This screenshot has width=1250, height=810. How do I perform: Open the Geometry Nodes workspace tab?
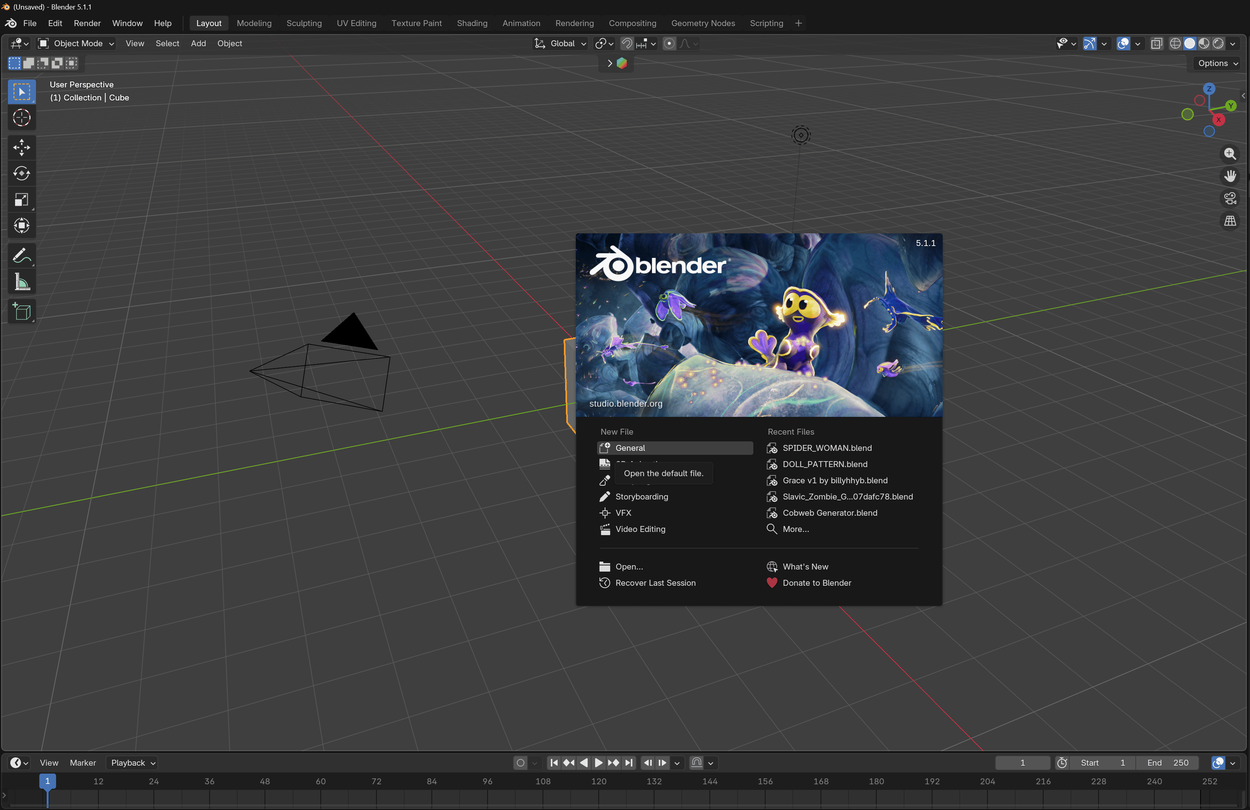(703, 23)
